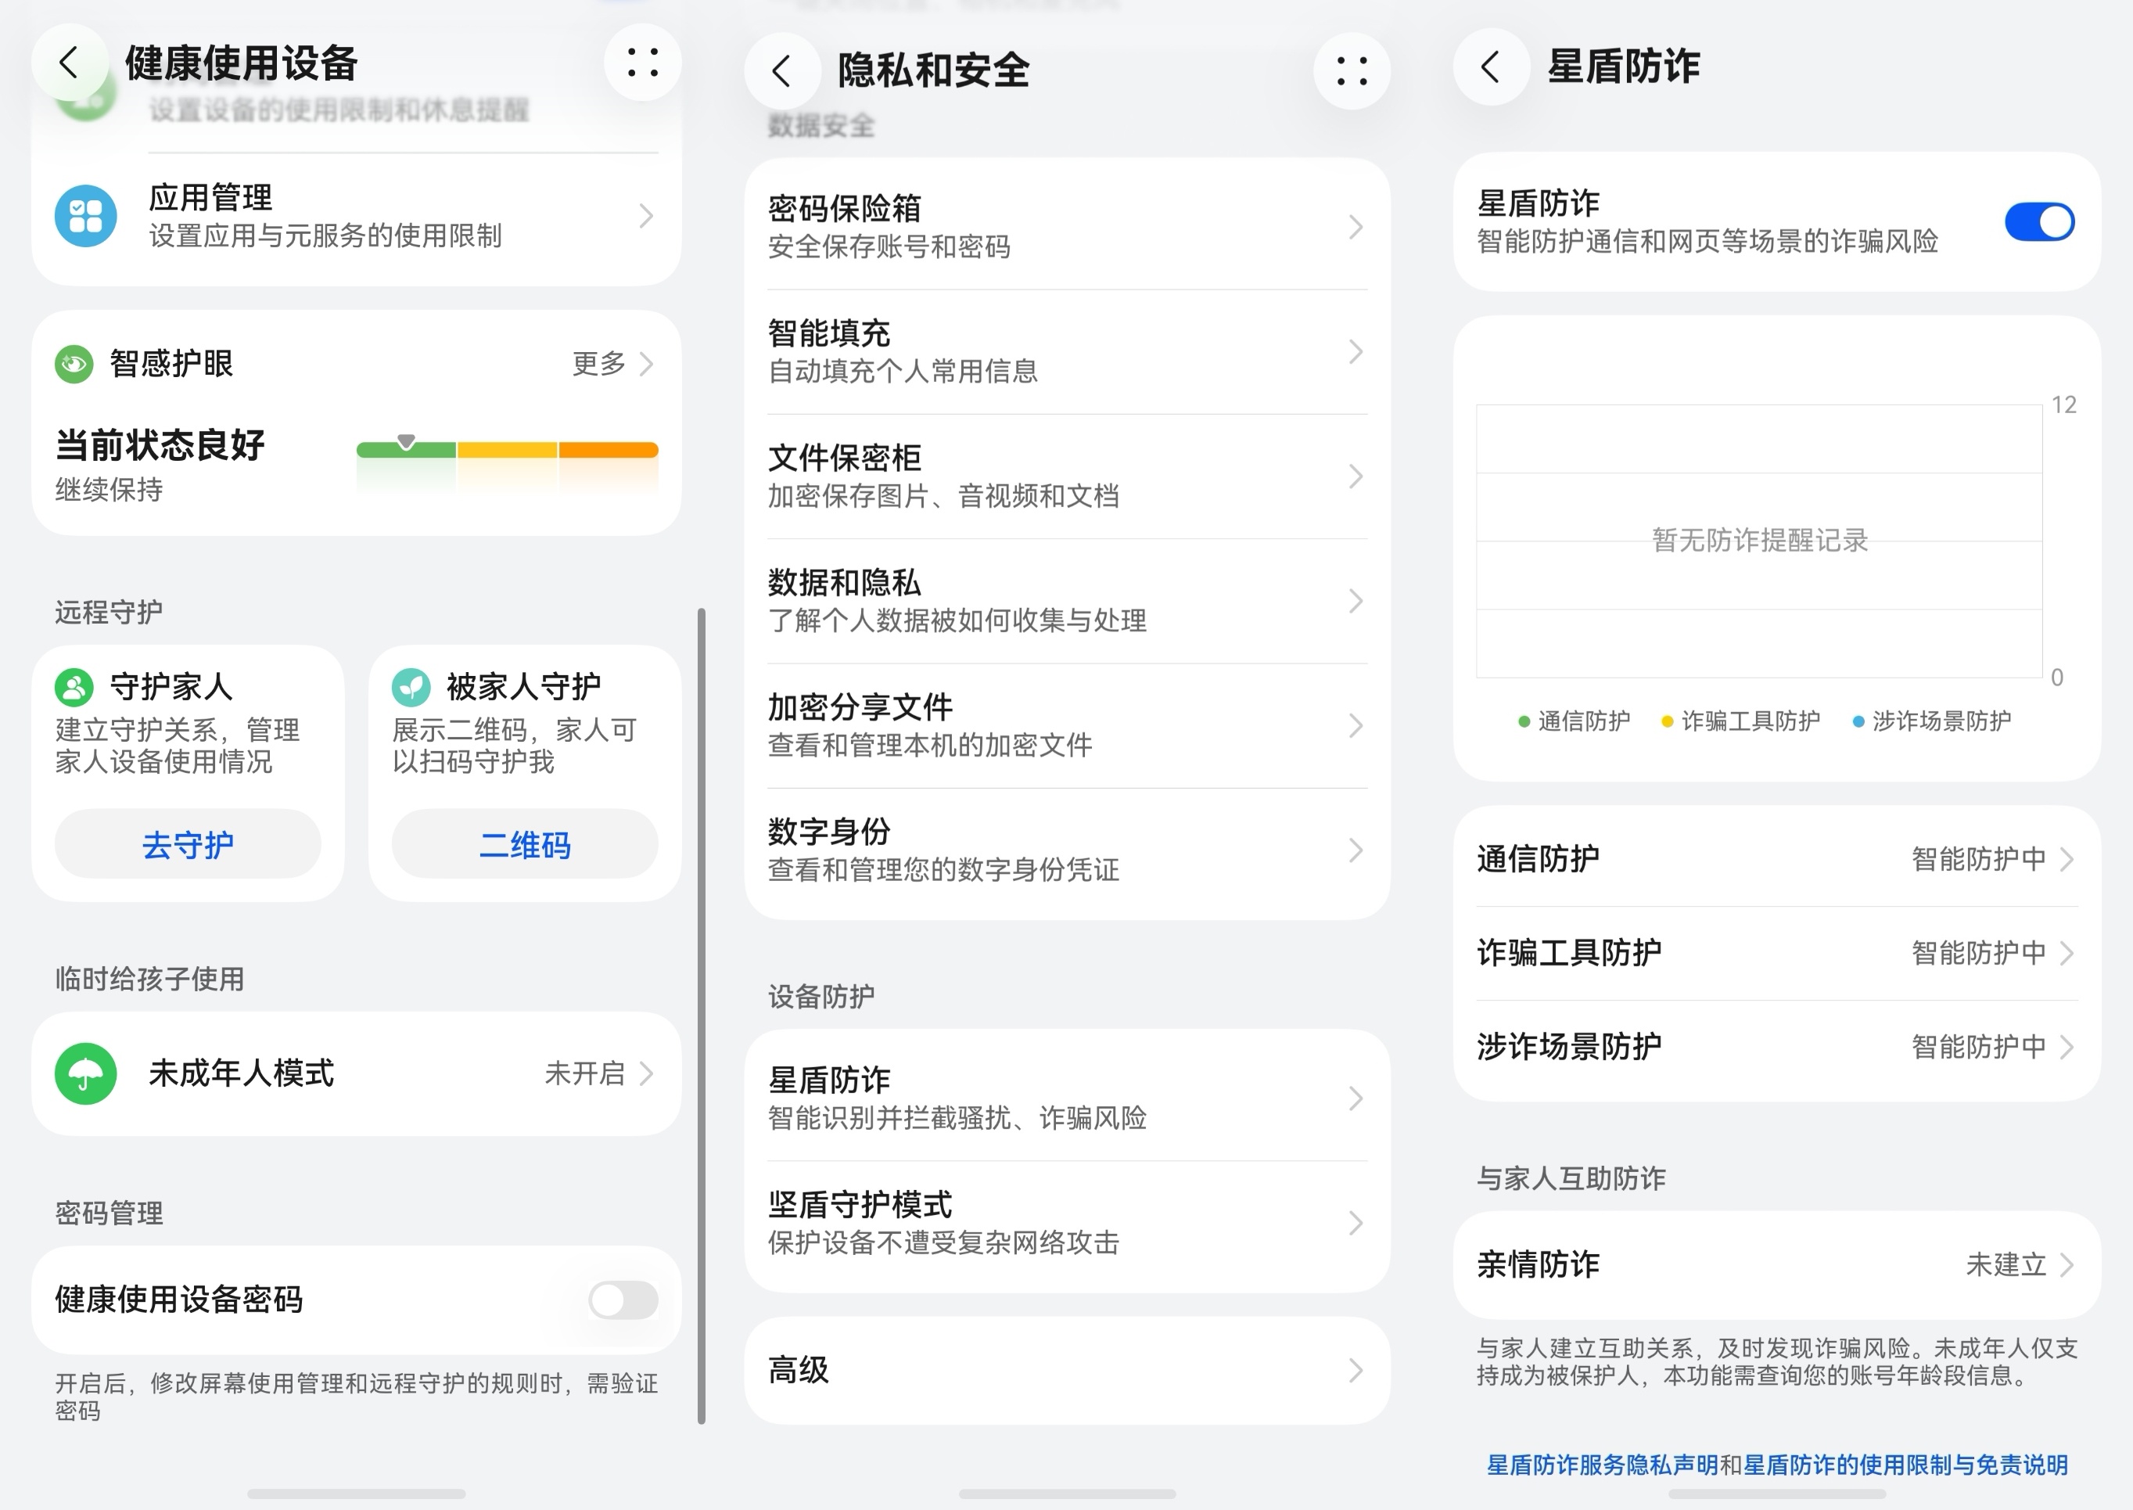Open 星盾防诈服务隐私声明 link
This screenshot has width=2133, height=1510.
pos(1603,1465)
